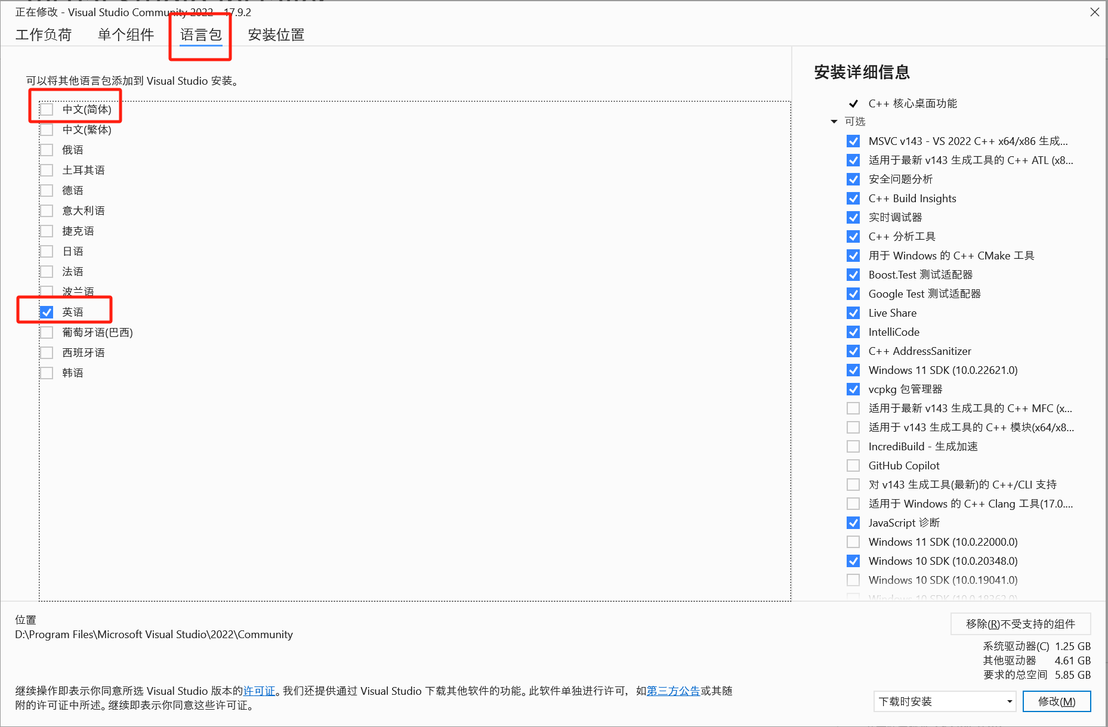The width and height of the screenshot is (1108, 727).
Task: Uncheck Google Test 测试适配器
Action: point(853,294)
